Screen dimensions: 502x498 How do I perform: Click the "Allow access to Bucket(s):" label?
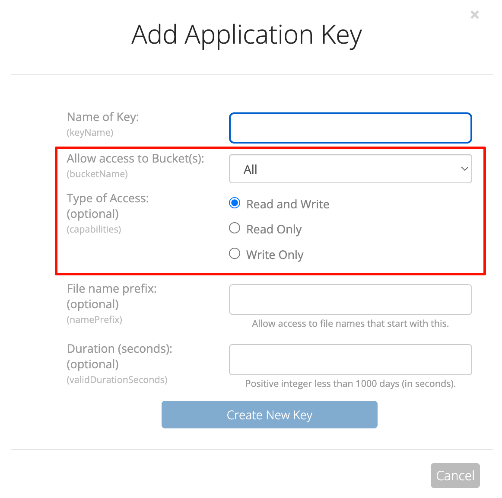(x=135, y=159)
